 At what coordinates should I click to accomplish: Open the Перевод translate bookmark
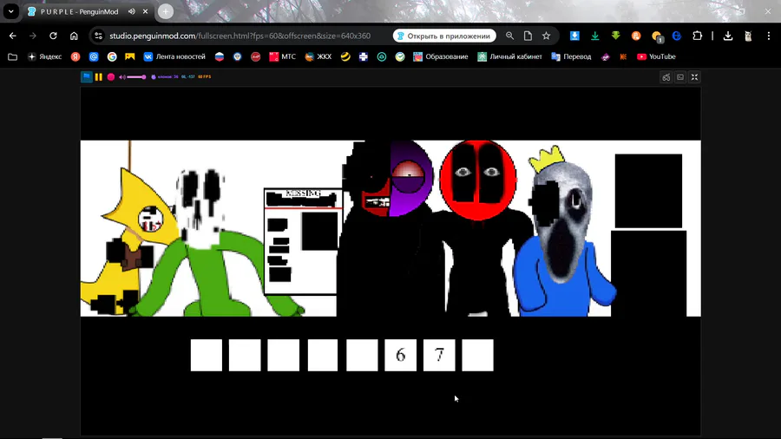pyautogui.click(x=571, y=56)
